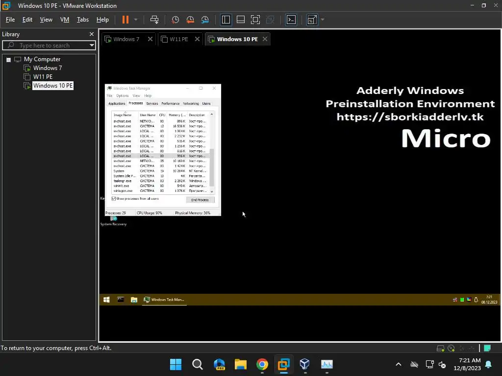This screenshot has height=376, width=502.
Task: Close the W11 PE tab
Action: pos(197,39)
